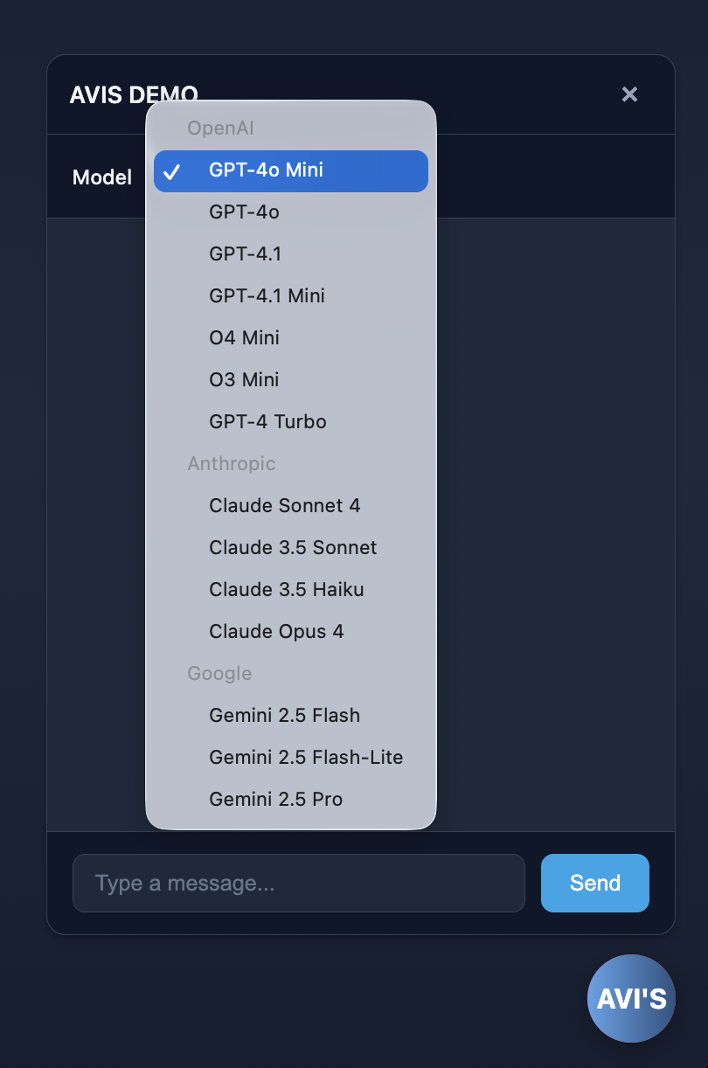Click the Send button
Screen dimensions: 708x1068
[595, 883]
